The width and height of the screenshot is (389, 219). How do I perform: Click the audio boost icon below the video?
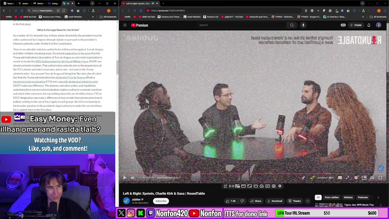tap(231, 186)
